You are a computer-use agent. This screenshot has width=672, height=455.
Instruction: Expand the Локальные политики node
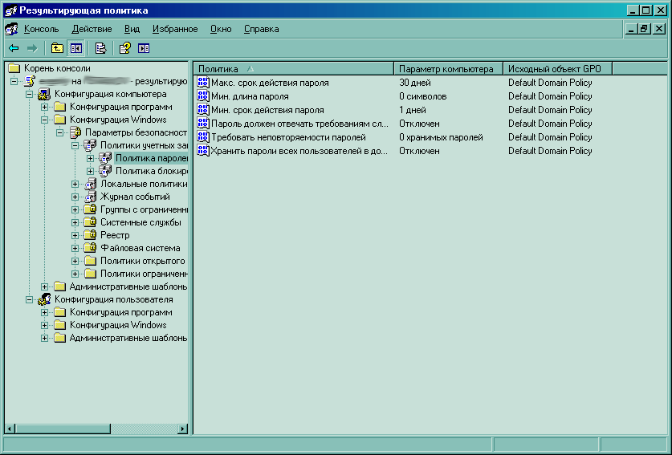pyautogui.click(x=75, y=184)
